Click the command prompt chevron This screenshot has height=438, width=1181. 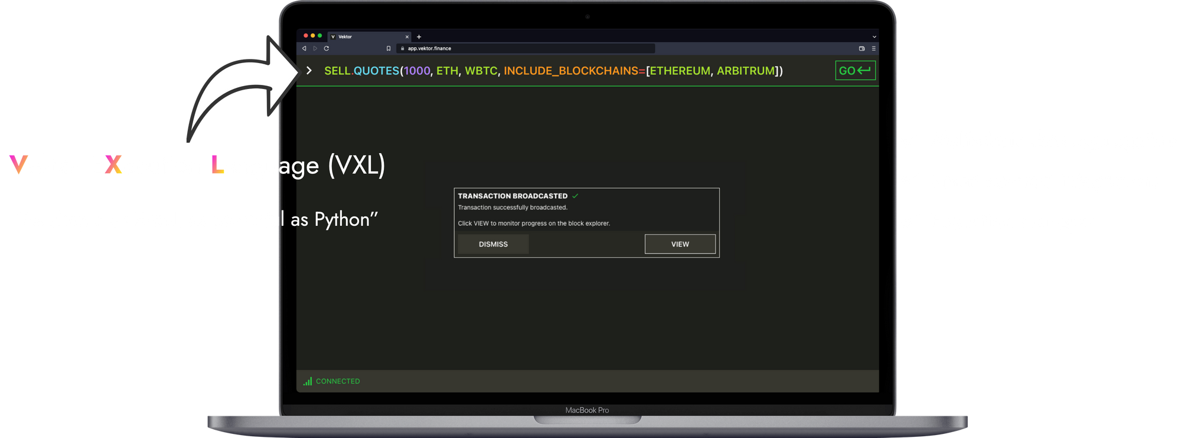click(x=309, y=71)
